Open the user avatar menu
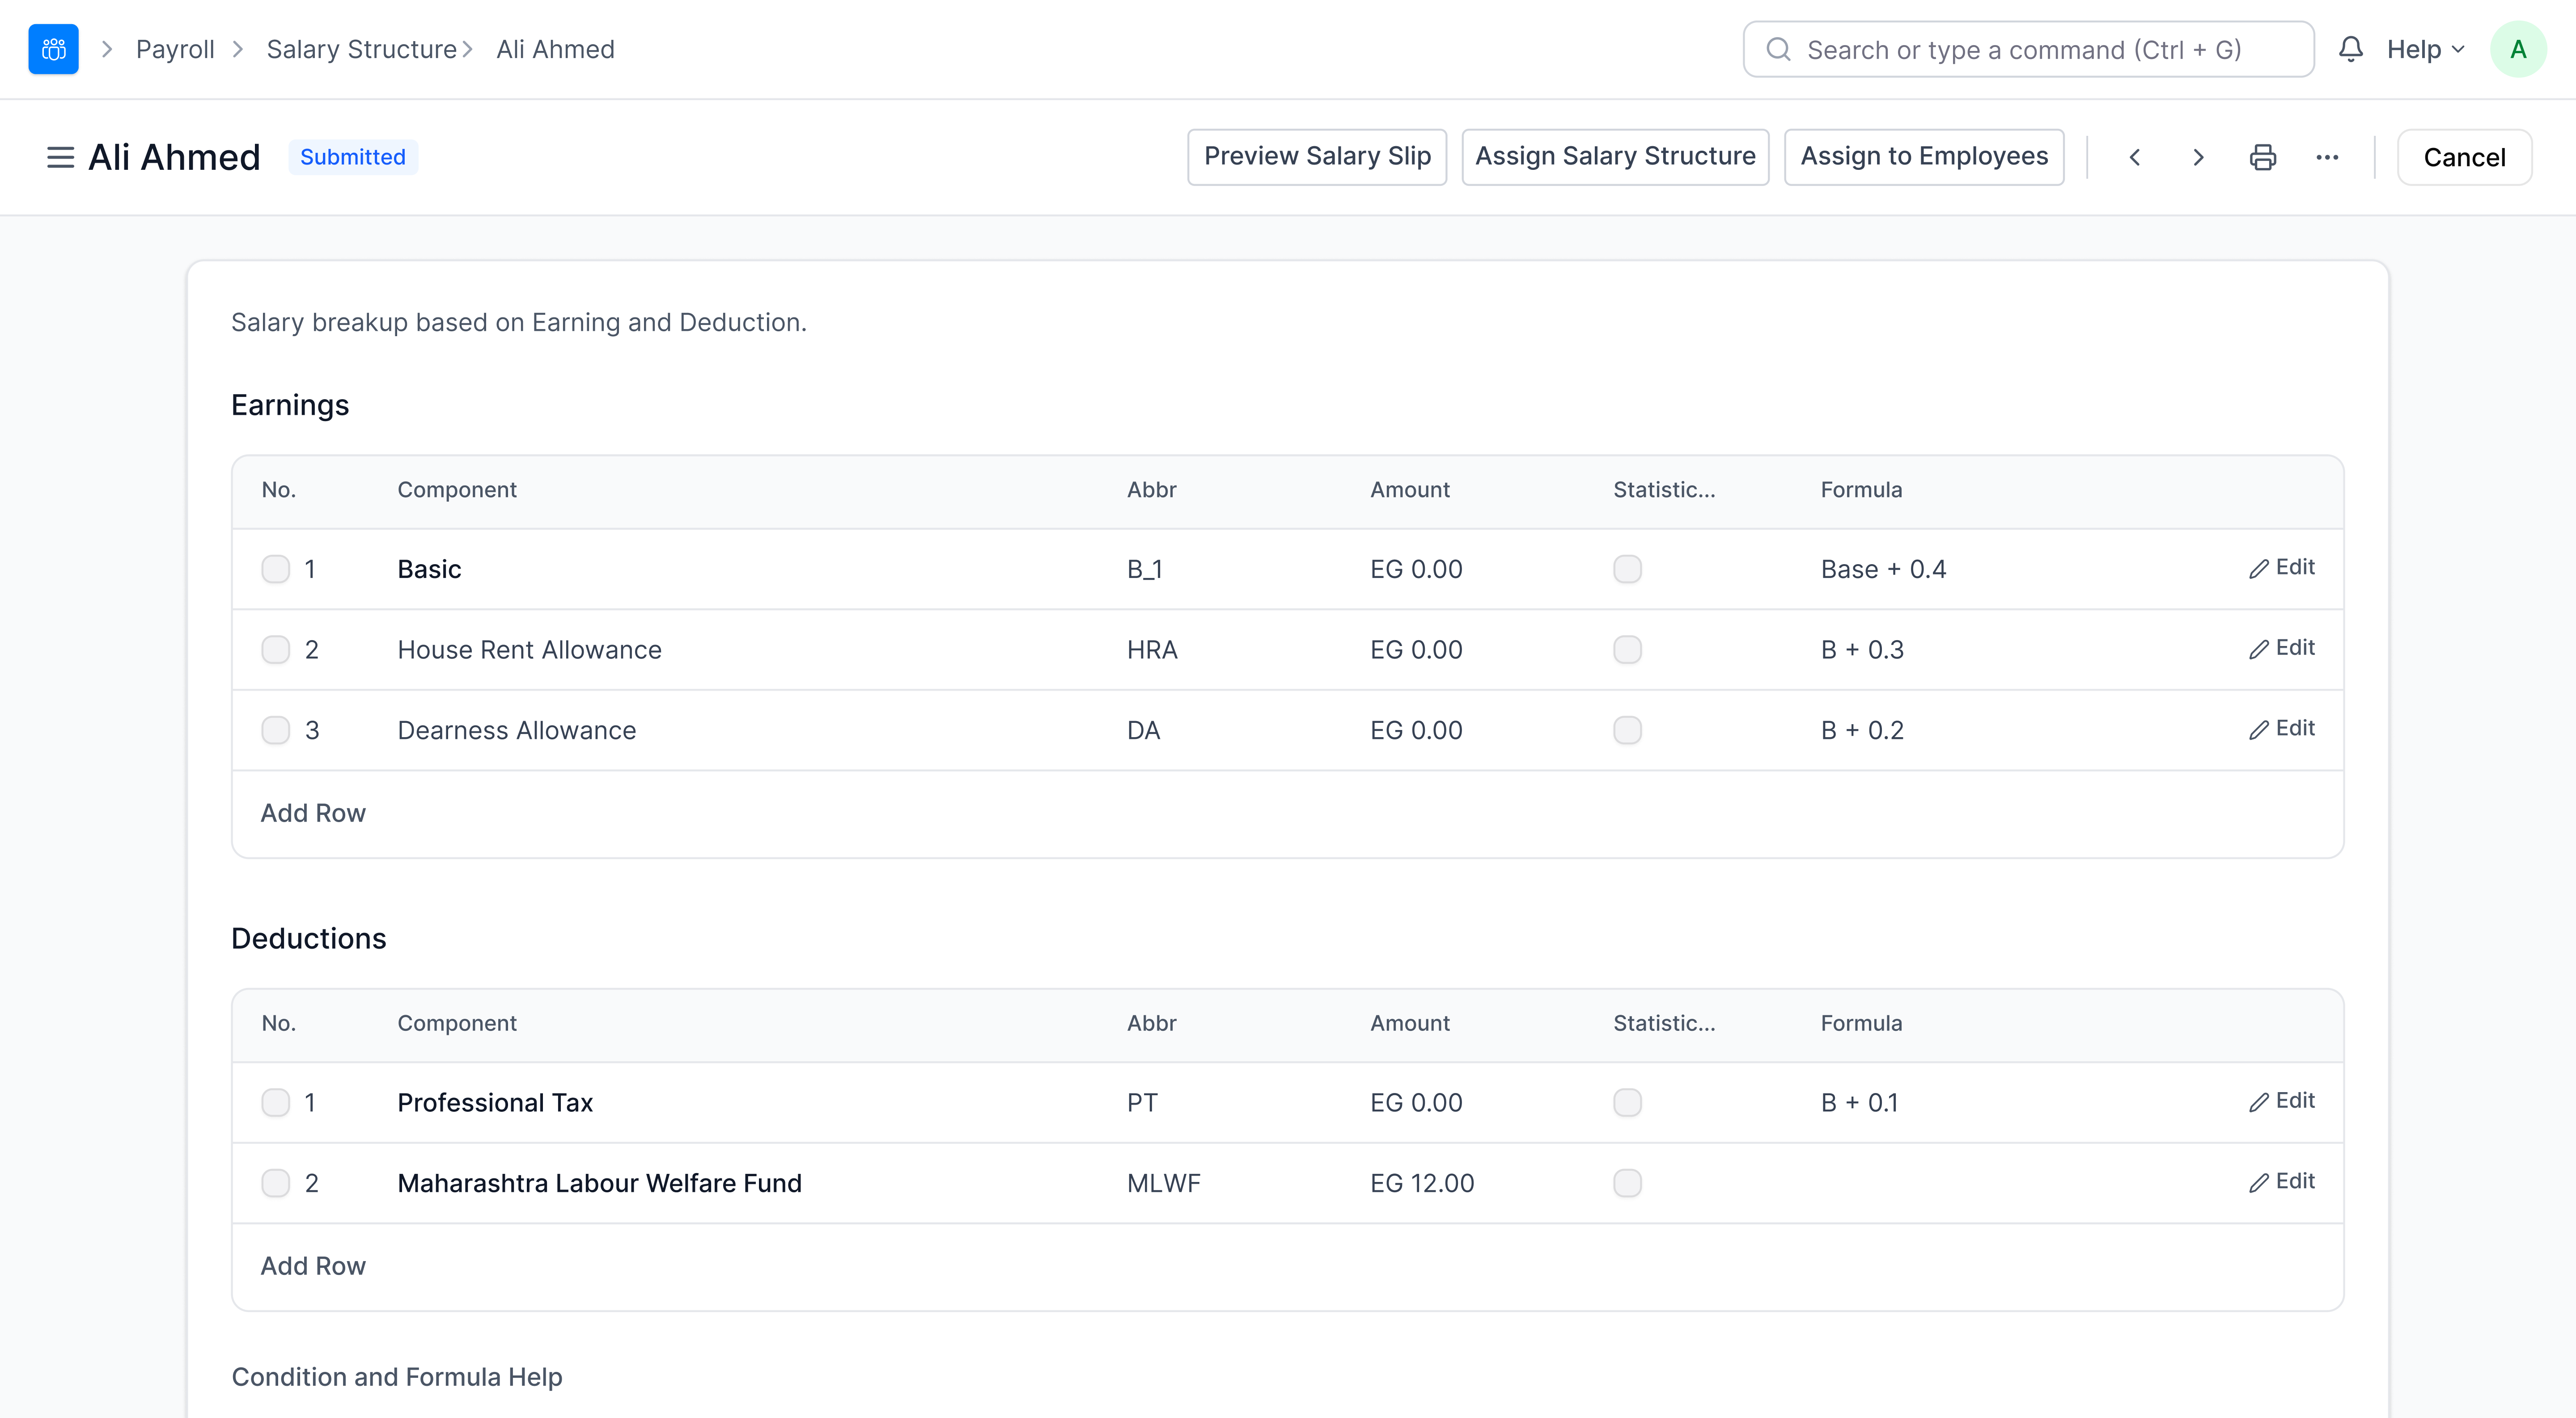Image resolution: width=2576 pixels, height=1418 pixels. coord(2517,49)
